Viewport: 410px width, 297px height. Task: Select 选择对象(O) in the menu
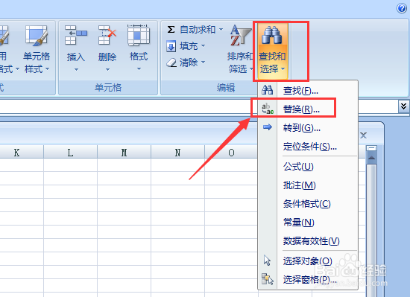pos(307,261)
